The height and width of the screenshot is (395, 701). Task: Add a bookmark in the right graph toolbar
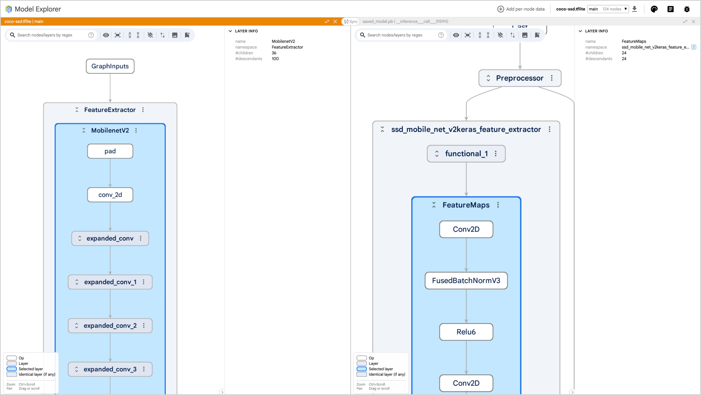538,35
